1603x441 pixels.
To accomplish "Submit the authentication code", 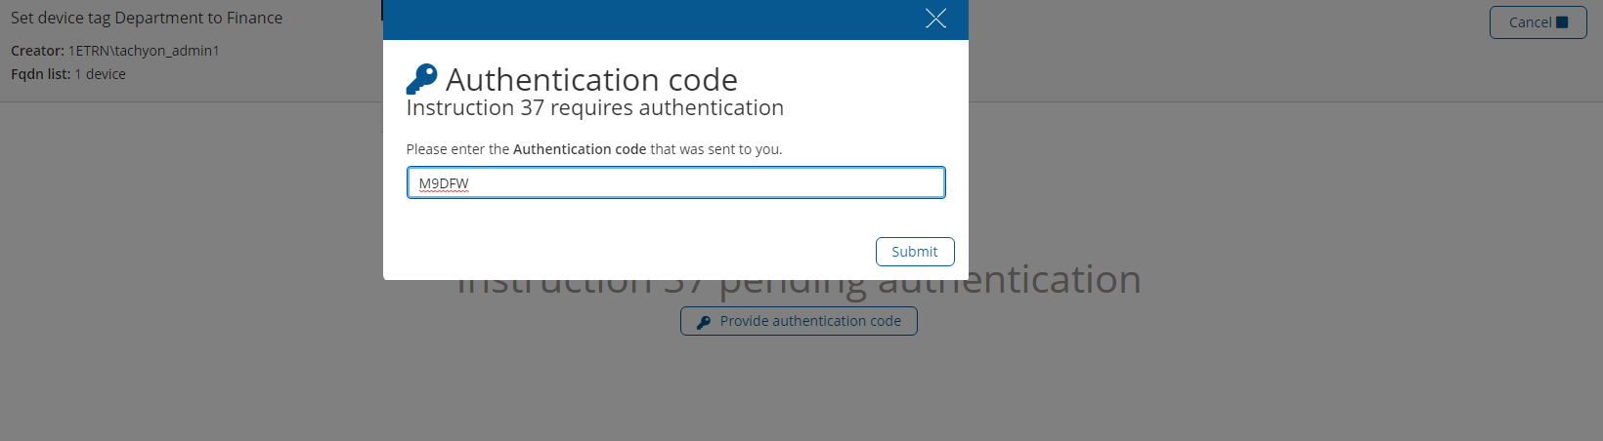I will pos(914,252).
